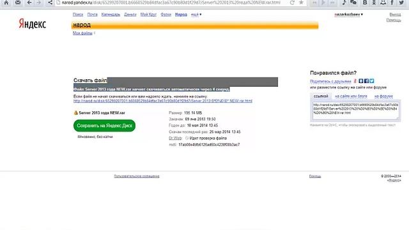Click the file name 'Server 2013 года NEW.rar'
This screenshot has height=230, width=409.
click(x=102, y=113)
